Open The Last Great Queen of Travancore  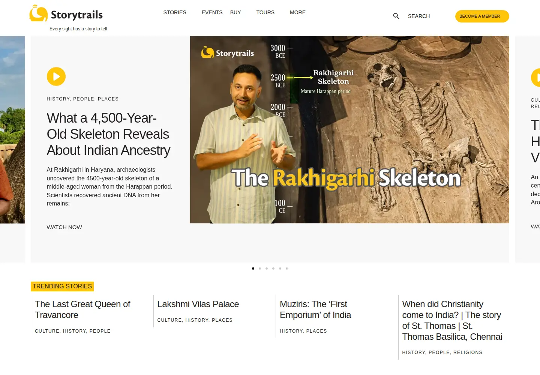tap(82, 310)
